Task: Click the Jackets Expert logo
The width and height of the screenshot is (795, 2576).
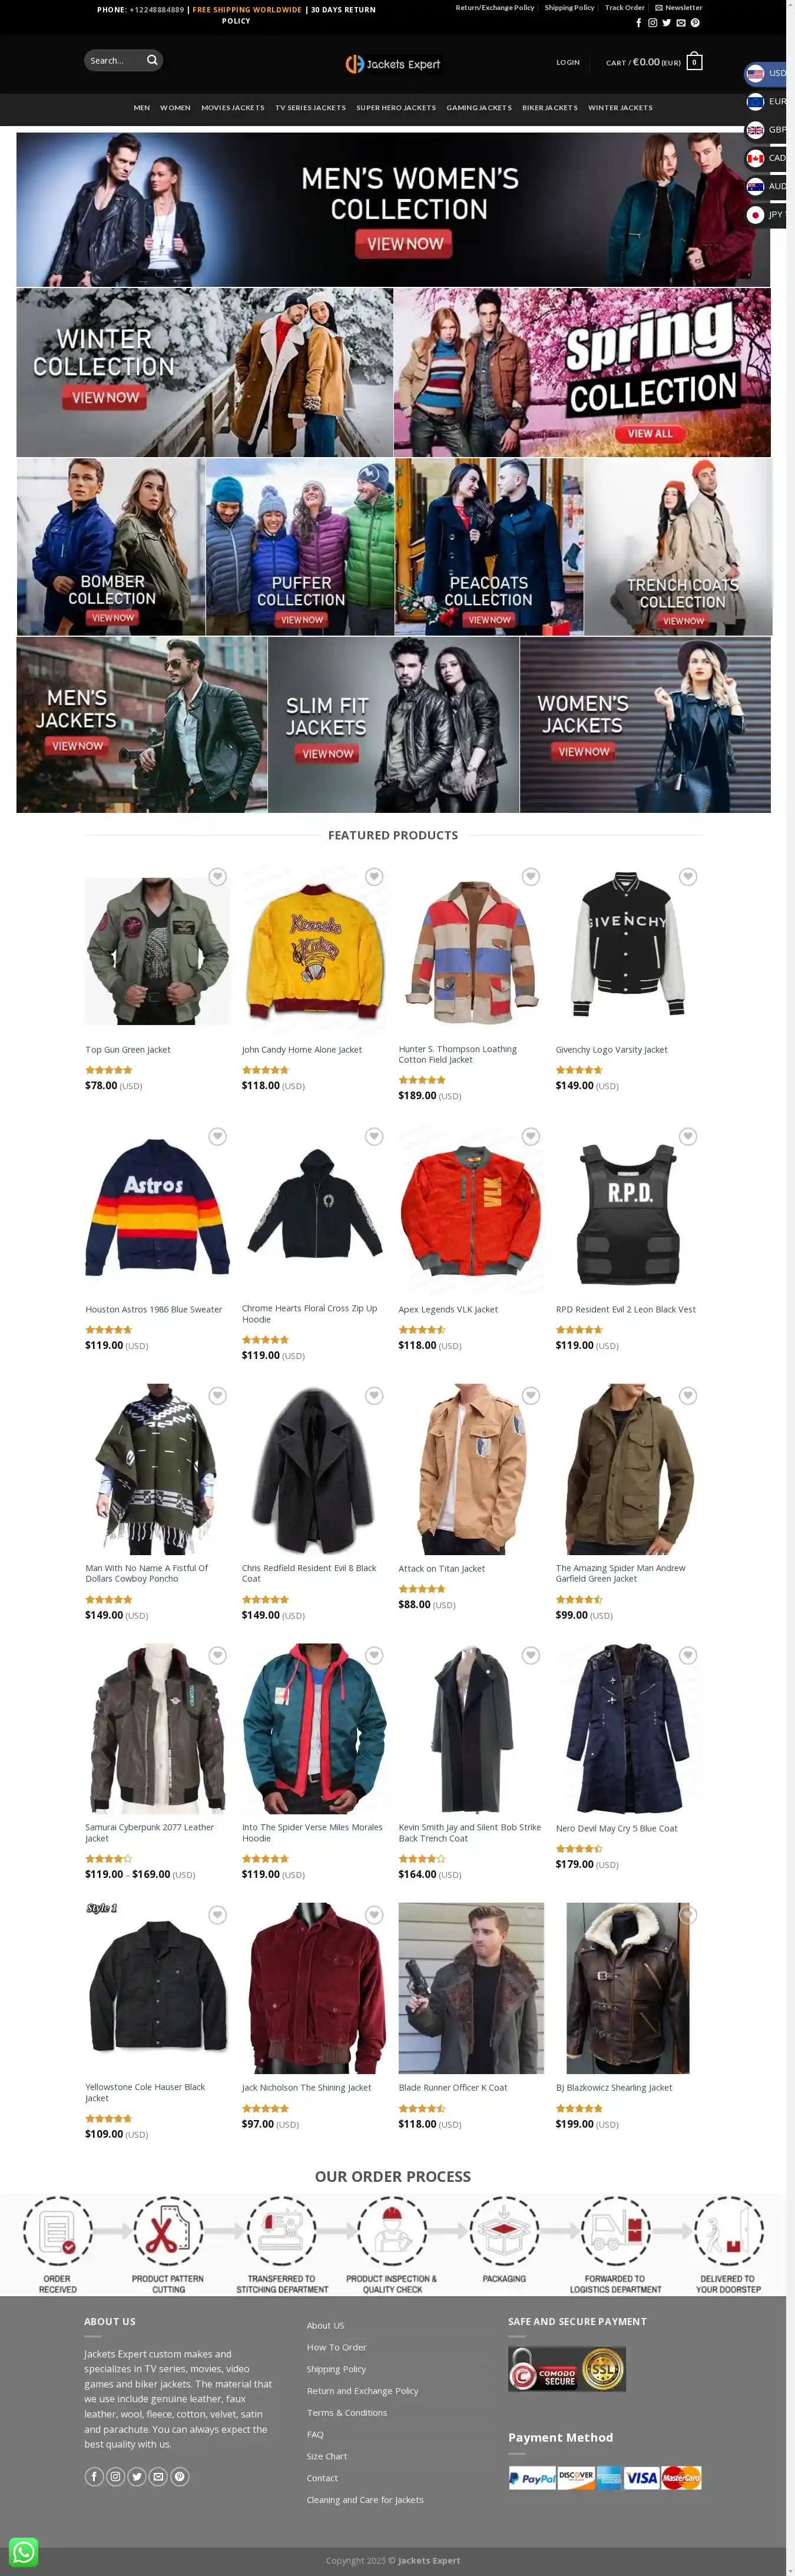Action: (x=393, y=64)
